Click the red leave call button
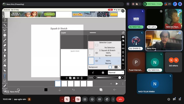Screen dimensions: 184x104 click(x=120, y=99)
